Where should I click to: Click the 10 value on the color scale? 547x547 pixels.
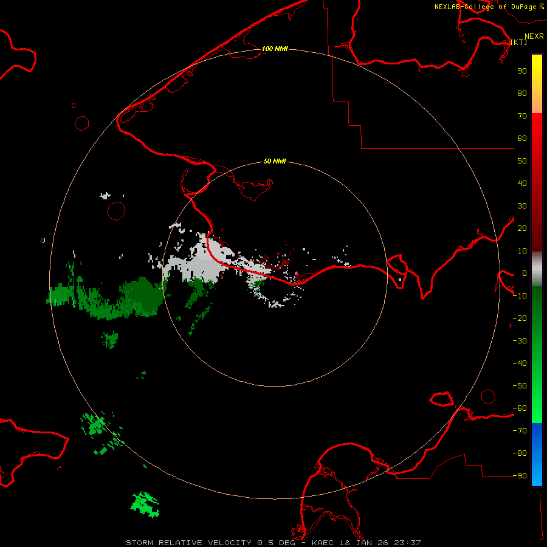point(522,251)
